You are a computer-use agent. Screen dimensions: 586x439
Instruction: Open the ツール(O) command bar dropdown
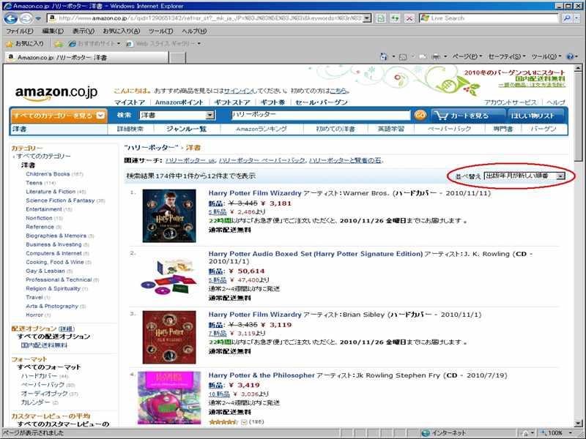[546, 57]
